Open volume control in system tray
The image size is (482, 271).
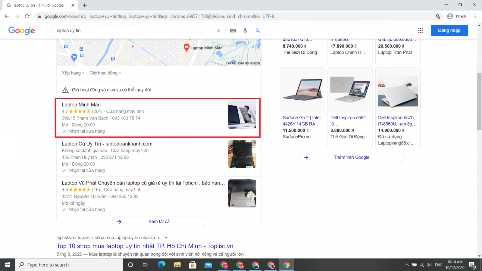pos(429,265)
